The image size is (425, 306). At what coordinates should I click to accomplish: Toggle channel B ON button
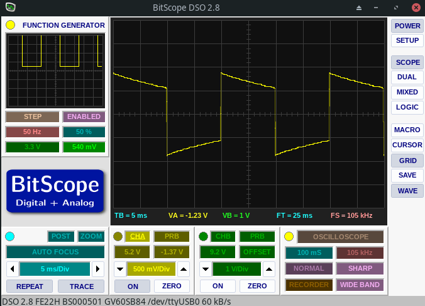[218, 286]
